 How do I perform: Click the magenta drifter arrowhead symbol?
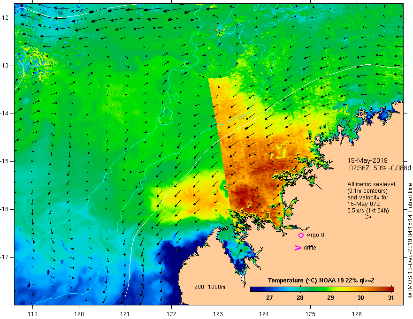click(x=298, y=248)
